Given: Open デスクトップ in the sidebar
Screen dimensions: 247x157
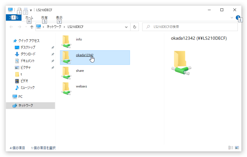Looking at the screenshot, I should pos(28,48).
